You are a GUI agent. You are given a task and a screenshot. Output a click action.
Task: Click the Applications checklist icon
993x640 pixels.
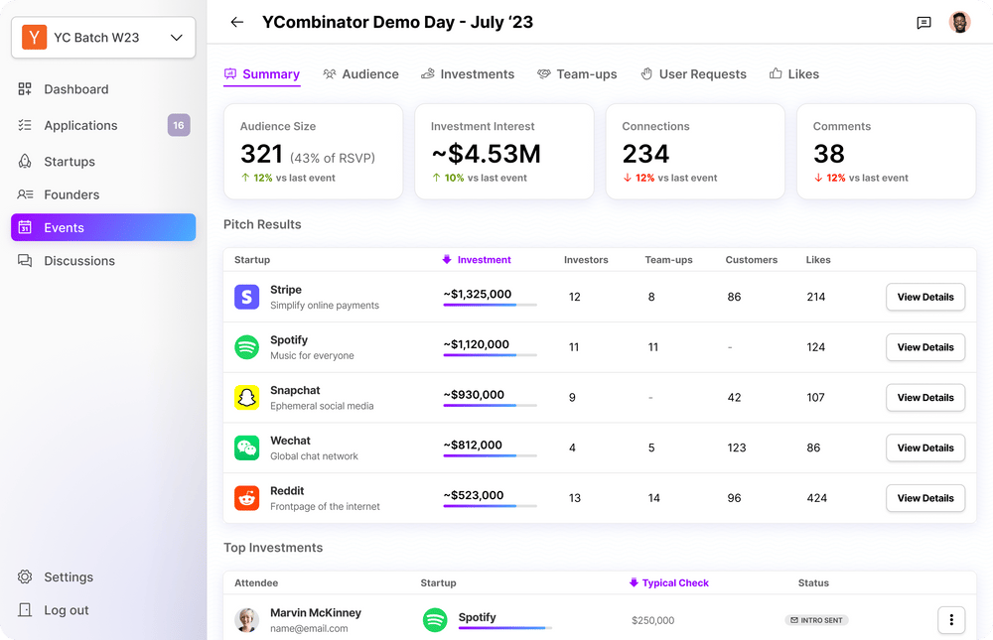pos(25,125)
